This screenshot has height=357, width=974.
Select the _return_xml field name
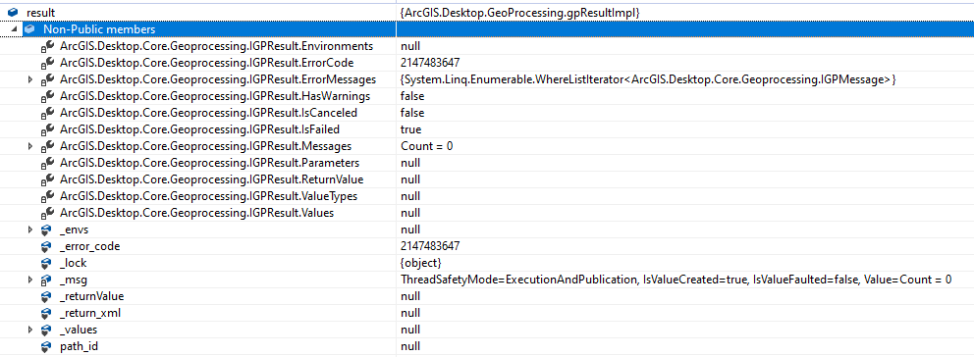90,313
